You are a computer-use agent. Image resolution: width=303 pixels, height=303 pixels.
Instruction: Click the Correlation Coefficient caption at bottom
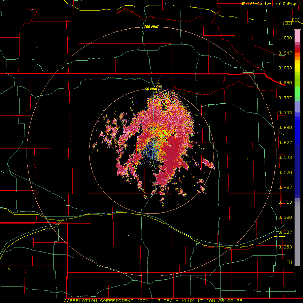coord(153,301)
